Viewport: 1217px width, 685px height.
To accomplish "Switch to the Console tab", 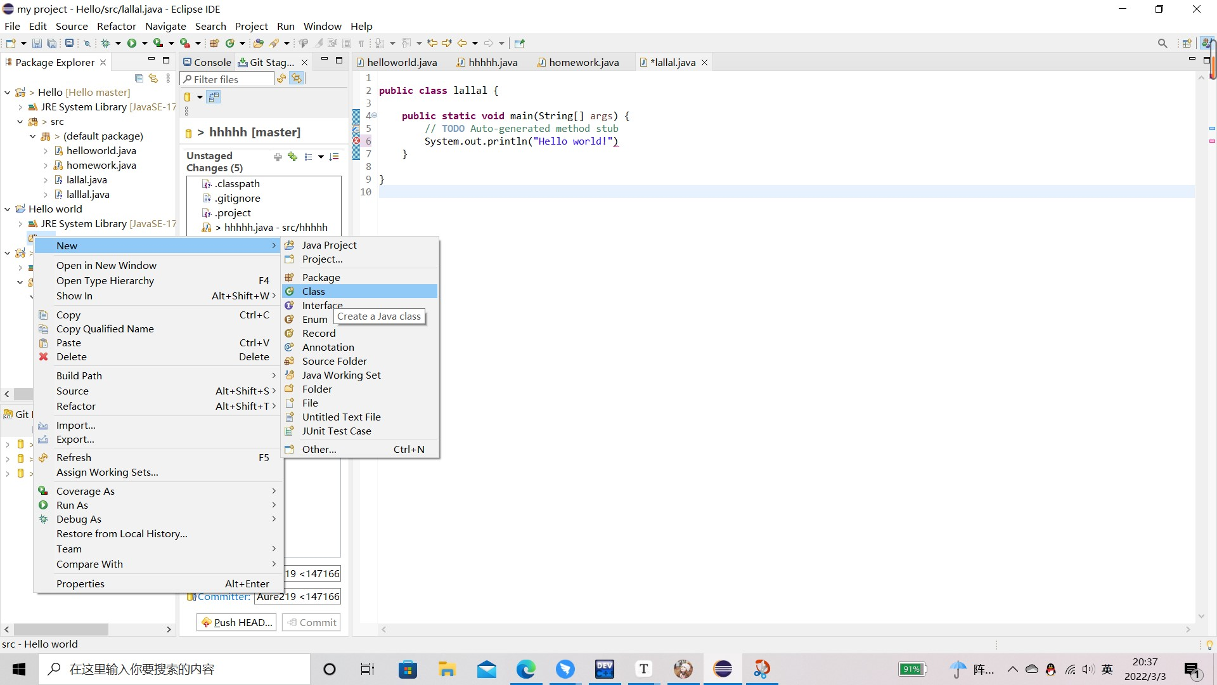I will tap(207, 62).
